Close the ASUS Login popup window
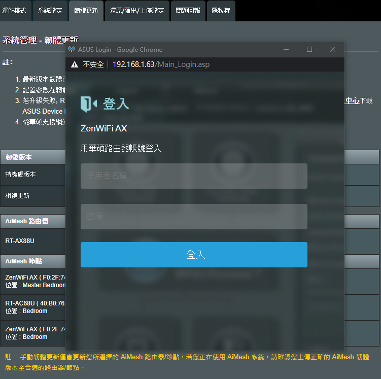This screenshot has height=379, width=381. point(333,49)
